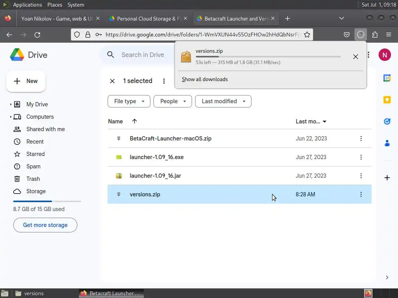Image resolution: width=398 pixels, height=298 pixels.
Task: Open the Firefox extensions icon
Action: pos(375,35)
